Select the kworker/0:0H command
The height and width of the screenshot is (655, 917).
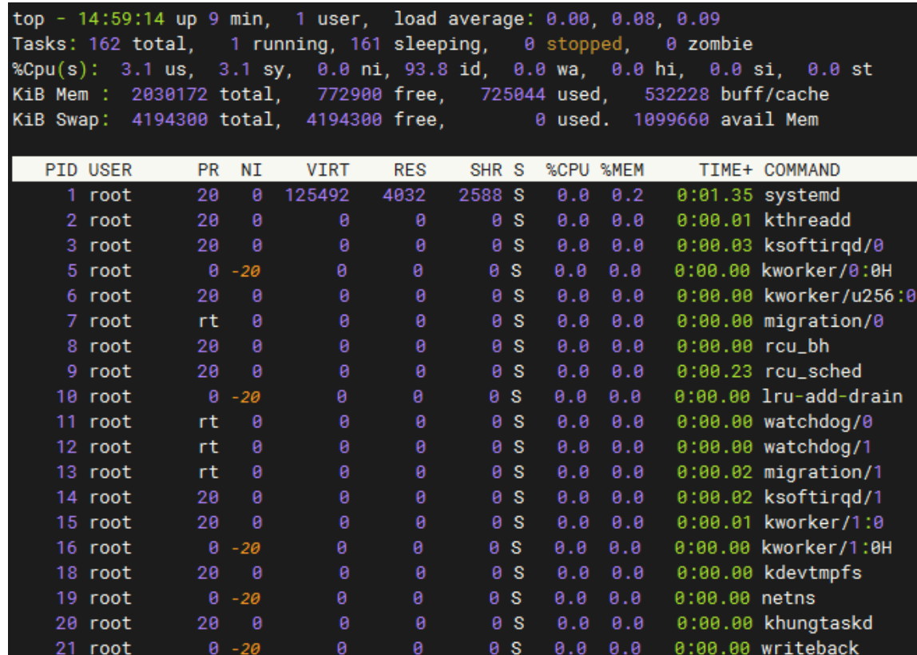[827, 270]
